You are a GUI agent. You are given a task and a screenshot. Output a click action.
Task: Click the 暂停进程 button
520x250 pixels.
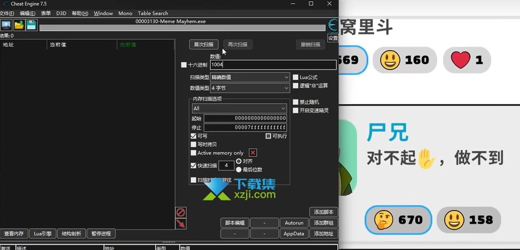[x=101, y=233]
